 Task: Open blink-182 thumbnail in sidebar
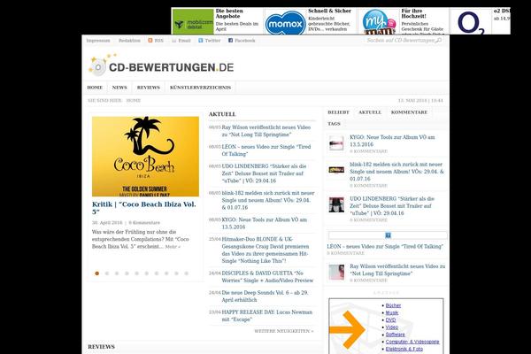coord(336,170)
